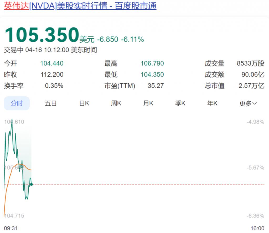The height and width of the screenshot is (233, 269).
Task: Click the 今开 value 104.440
Action: (x=52, y=64)
